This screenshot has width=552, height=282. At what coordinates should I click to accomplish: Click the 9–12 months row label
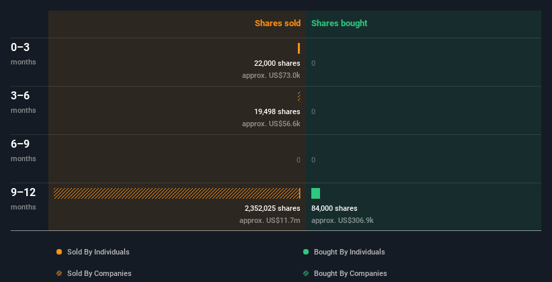24,199
